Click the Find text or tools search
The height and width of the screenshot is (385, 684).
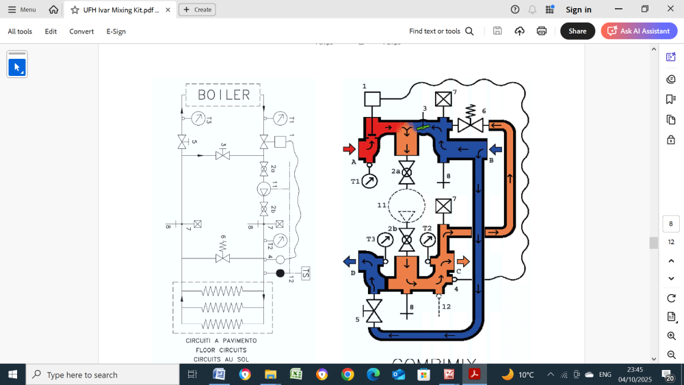click(x=441, y=31)
